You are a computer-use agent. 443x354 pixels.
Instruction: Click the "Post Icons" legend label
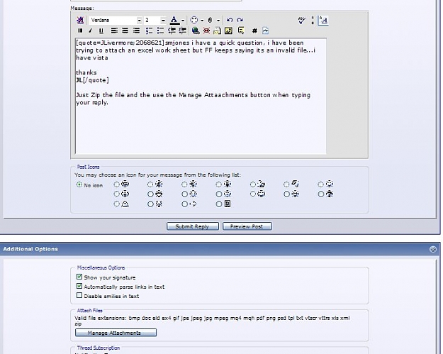point(88,167)
